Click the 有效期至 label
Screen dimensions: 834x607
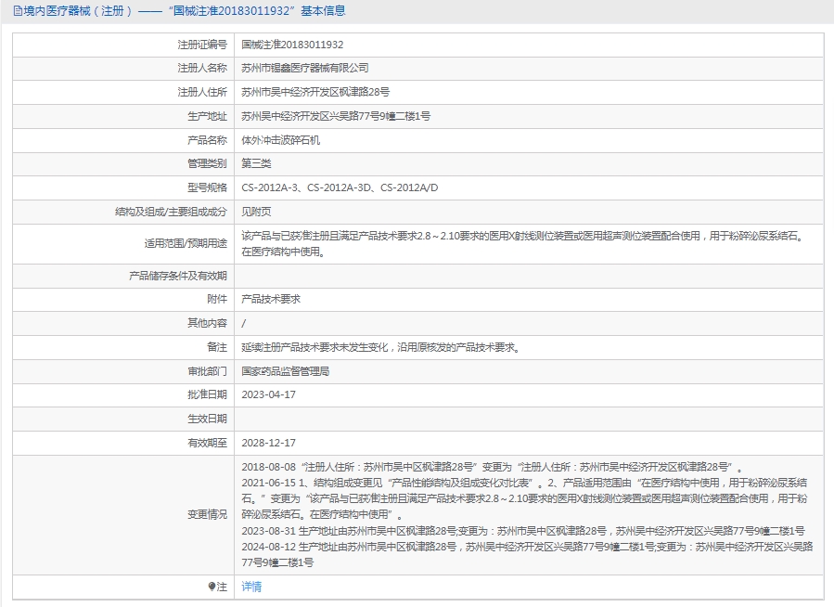coord(207,443)
